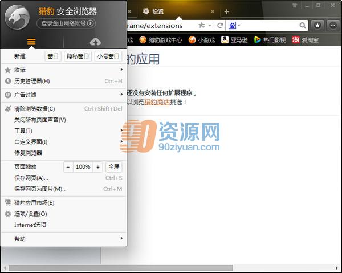The height and width of the screenshot is (273, 342).
Task: Expand the 广告过滤 submenu arrow
Action: pyautogui.click(x=121, y=94)
